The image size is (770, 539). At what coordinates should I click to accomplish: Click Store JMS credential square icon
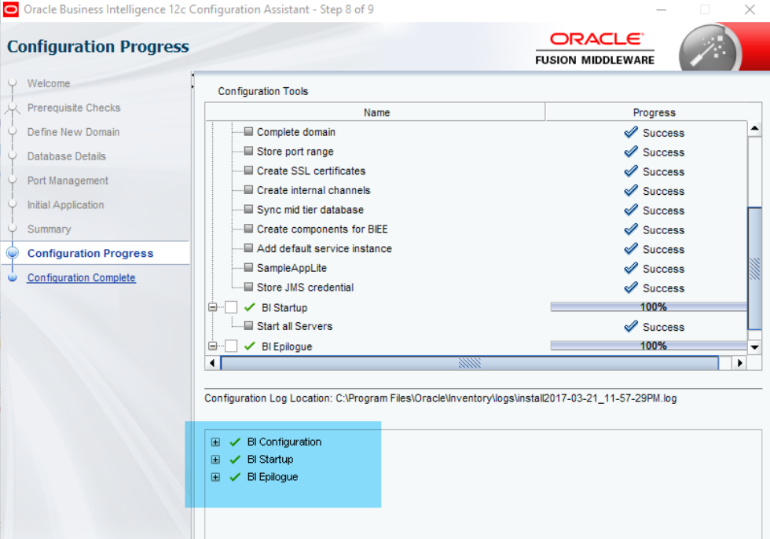(248, 287)
